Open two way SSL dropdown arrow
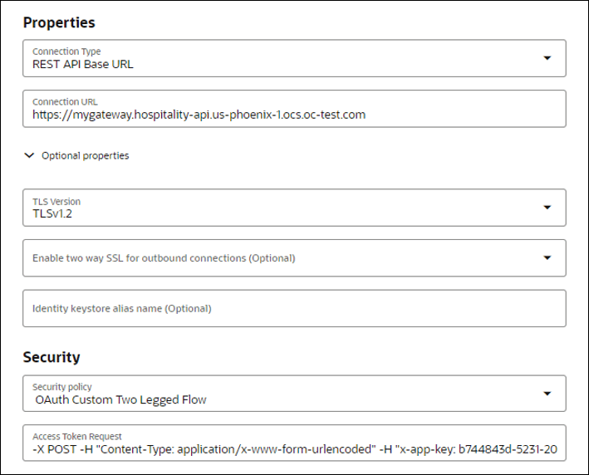The height and width of the screenshot is (475, 589). (x=547, y=258)
